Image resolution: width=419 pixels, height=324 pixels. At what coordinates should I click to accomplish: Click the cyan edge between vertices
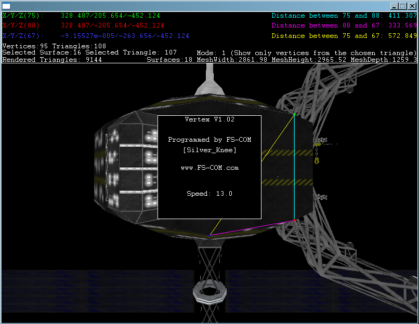click(x=294, y=167)
